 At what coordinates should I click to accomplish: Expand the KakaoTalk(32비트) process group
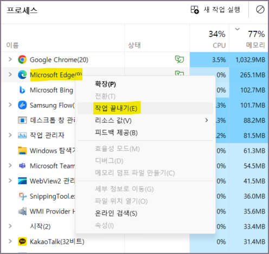point(10,241)
